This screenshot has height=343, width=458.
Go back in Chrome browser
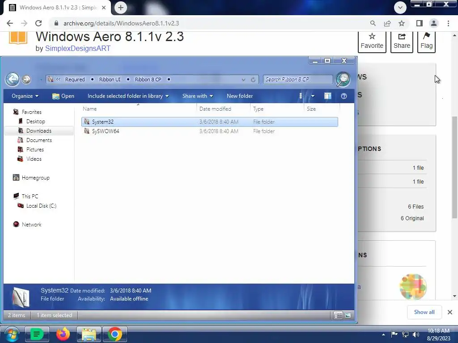(10, 23)
